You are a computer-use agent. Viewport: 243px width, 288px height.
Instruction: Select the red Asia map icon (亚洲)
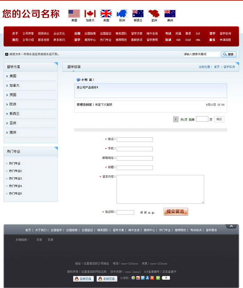coord(154,14)
